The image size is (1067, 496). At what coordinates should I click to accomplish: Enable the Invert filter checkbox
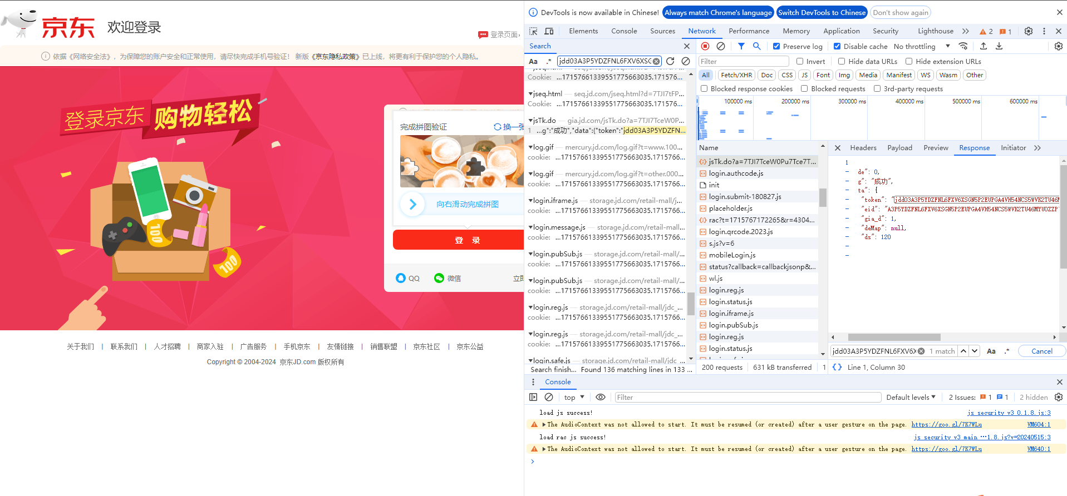(800, 61)
